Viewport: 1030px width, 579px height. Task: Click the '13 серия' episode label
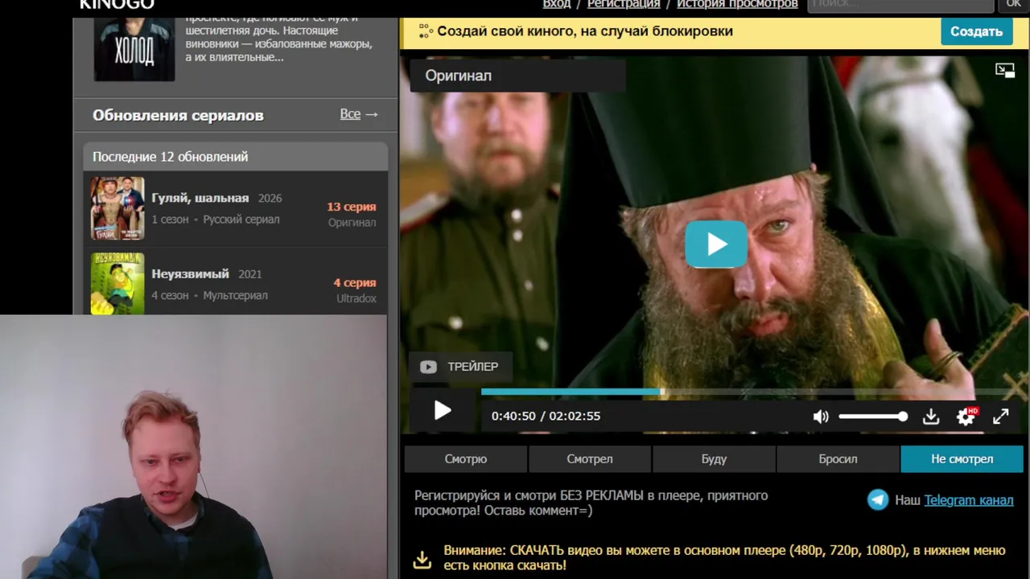click(x=352, y=207)
